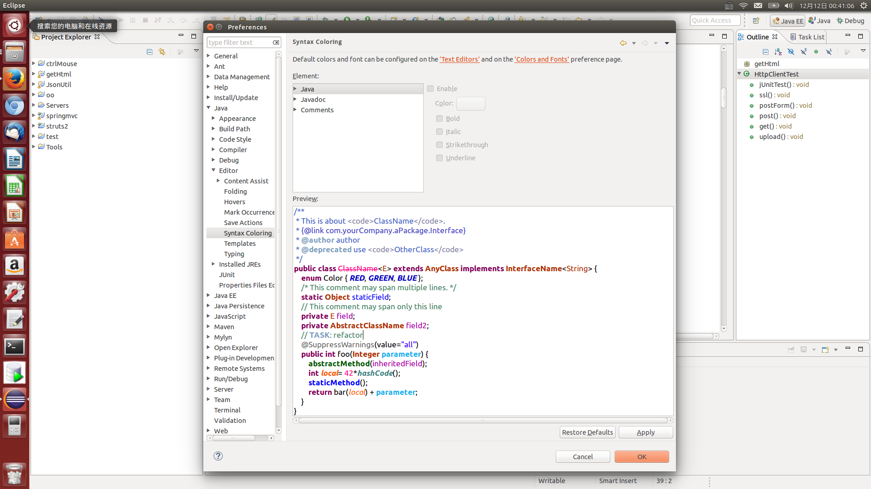
Task: Cancel the Preferences dialog
Action: [x=582, y=457]
